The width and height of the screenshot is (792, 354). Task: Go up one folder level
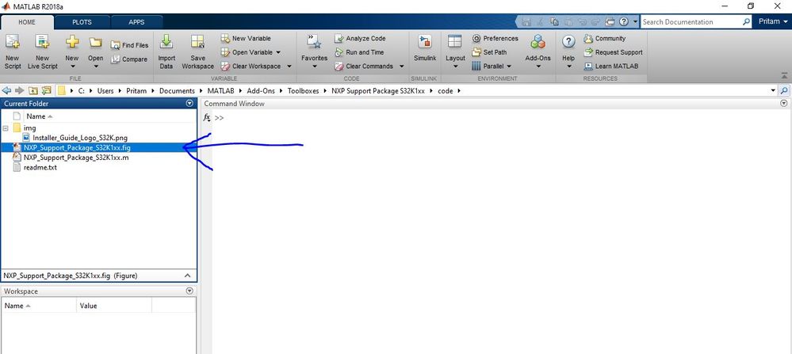point(33,91)
